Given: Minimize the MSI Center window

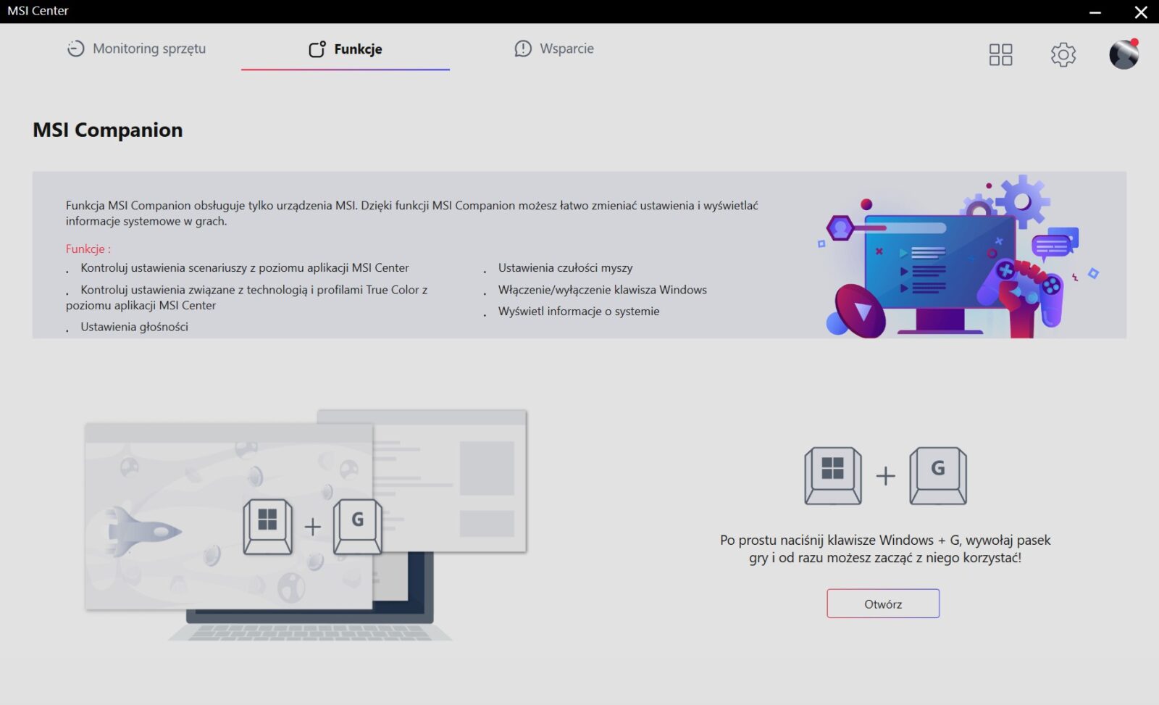Looking at the screenshot, I should tap(1095, 12).
